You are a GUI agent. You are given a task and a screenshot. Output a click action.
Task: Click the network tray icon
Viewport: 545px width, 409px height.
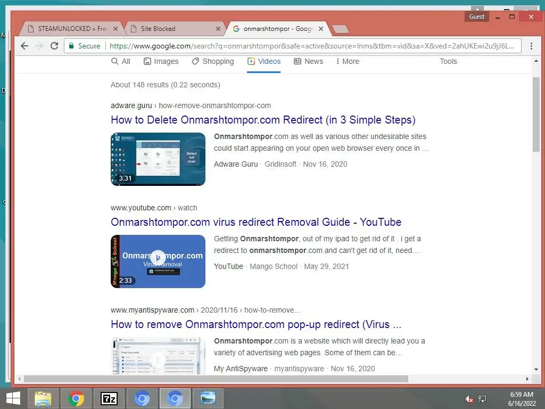[482, 399]
